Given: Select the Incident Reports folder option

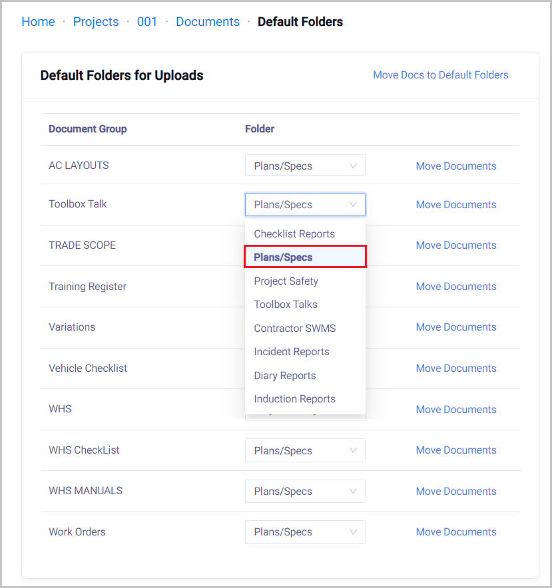Looking at the screenshot, I should [x=292, y=352].
